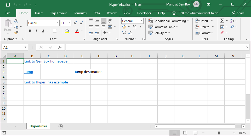
Task: Click the Share button
Action: click(x=238, y=13)
